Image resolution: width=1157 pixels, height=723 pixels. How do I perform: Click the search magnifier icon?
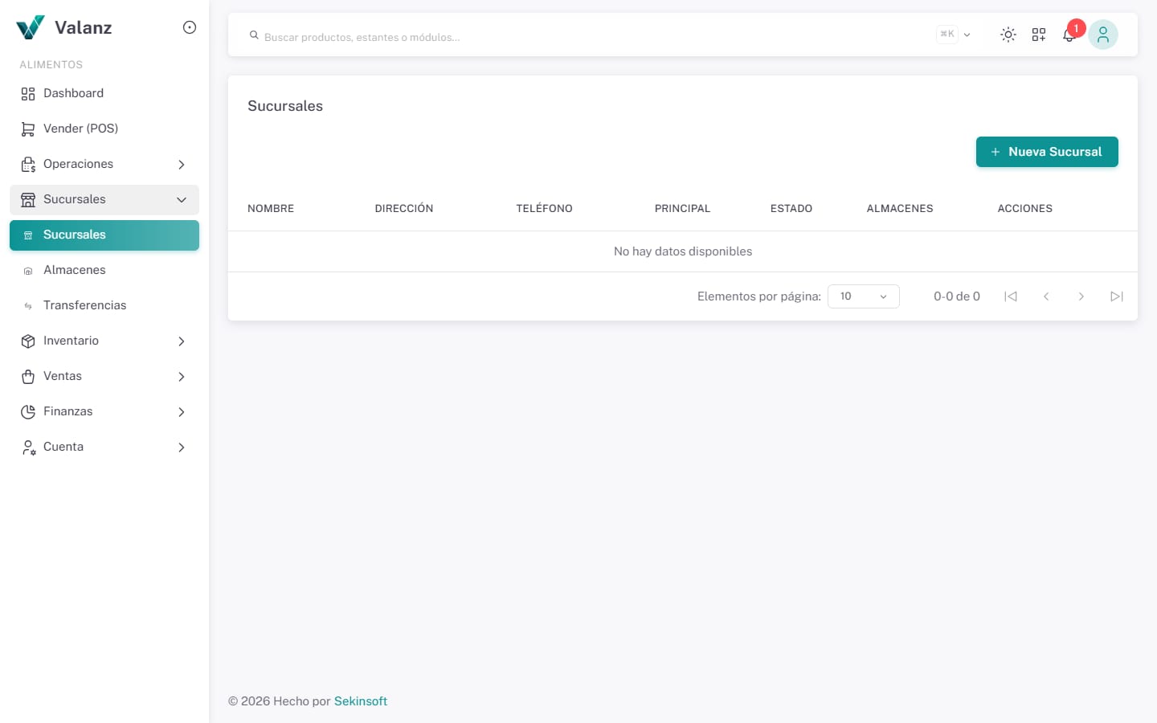point(254,35)
